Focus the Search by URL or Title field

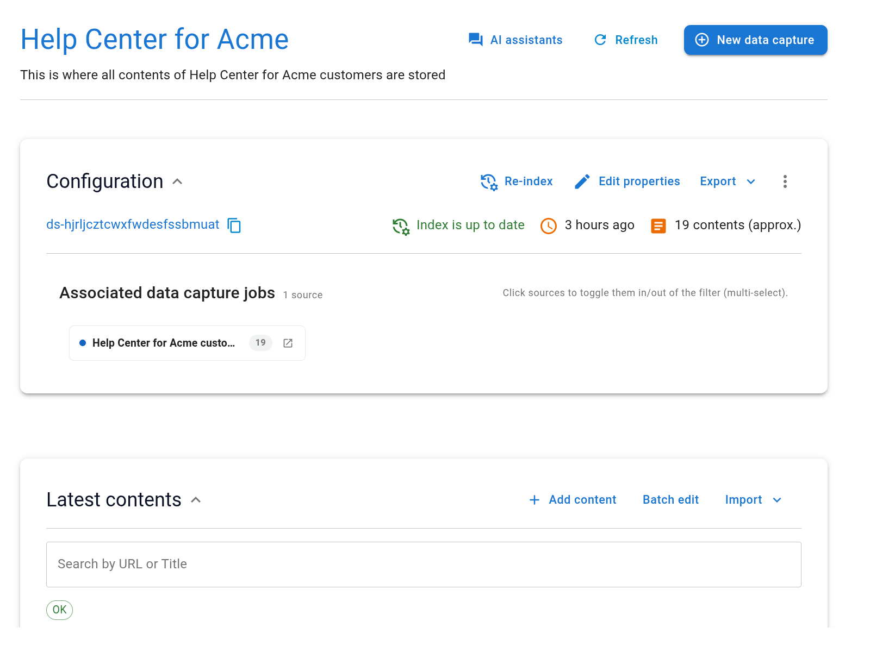coord(424,565)
